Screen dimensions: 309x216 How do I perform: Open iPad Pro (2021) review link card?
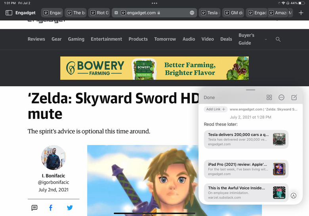(x=246, y=169)
